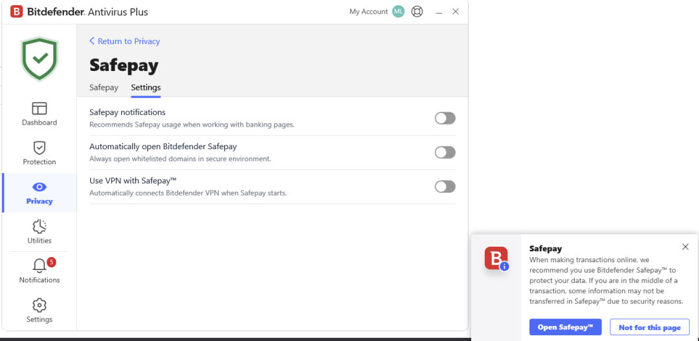Click the large Safepay page heading
699x341 pixels.
(x=124, y=65)
